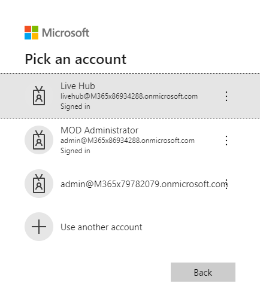
Task: Open the Live Hub account options menu
Action: point(226,96)
